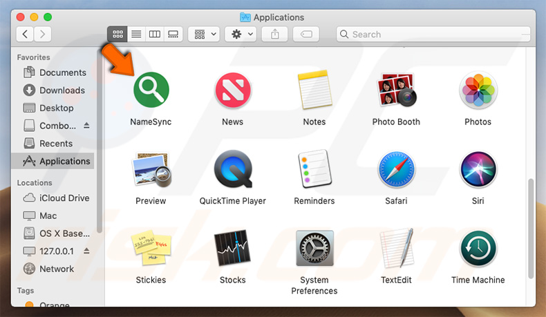Switch to icon view
The image size is (546, 317).
coord(117,34)
